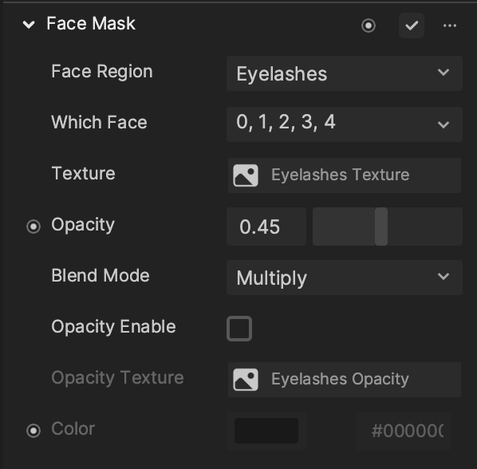Toggle the Face Mask enabled checkmark
The width and height of the screenshot is (477, 469).
pos(412,26)
